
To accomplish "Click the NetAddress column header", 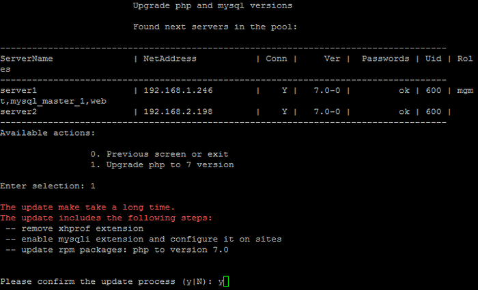I will click(170, 59).
